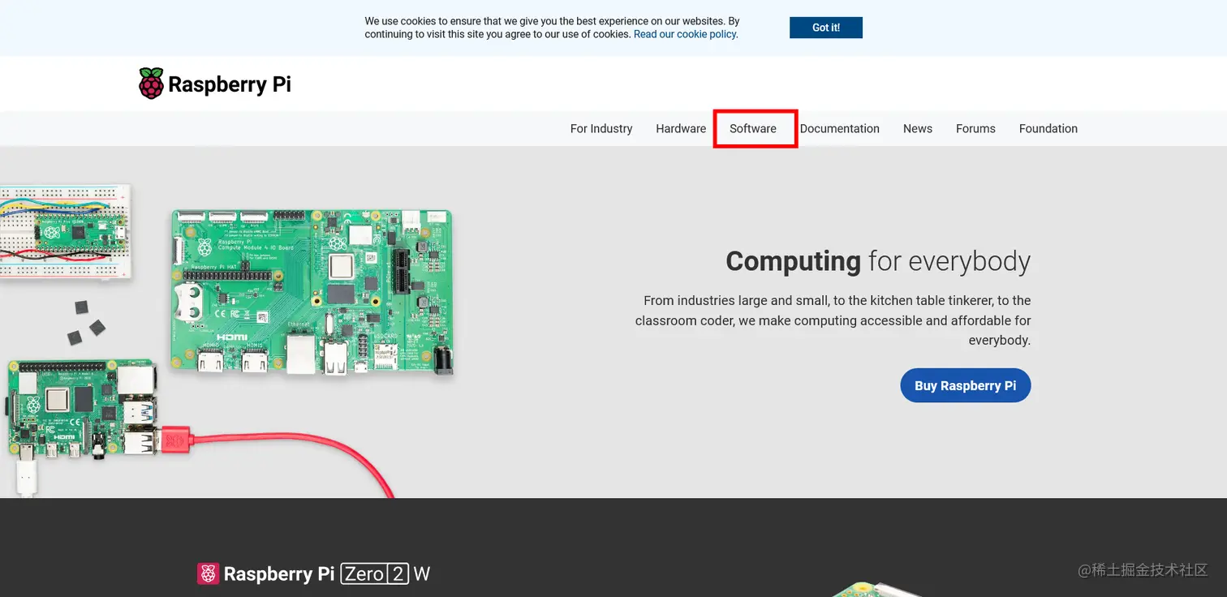The height and width of the screenshot is (597, 1227).
Task: Dismiss cookie notice with Got it!
Action: coord(825,28)
